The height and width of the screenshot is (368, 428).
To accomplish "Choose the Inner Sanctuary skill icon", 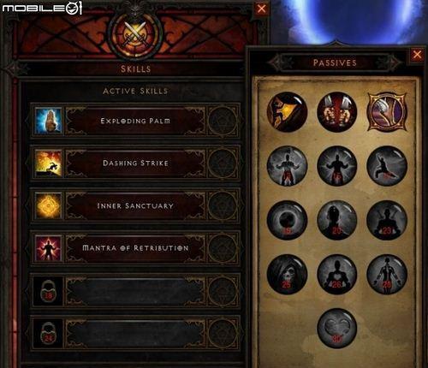I will point(48,205).
